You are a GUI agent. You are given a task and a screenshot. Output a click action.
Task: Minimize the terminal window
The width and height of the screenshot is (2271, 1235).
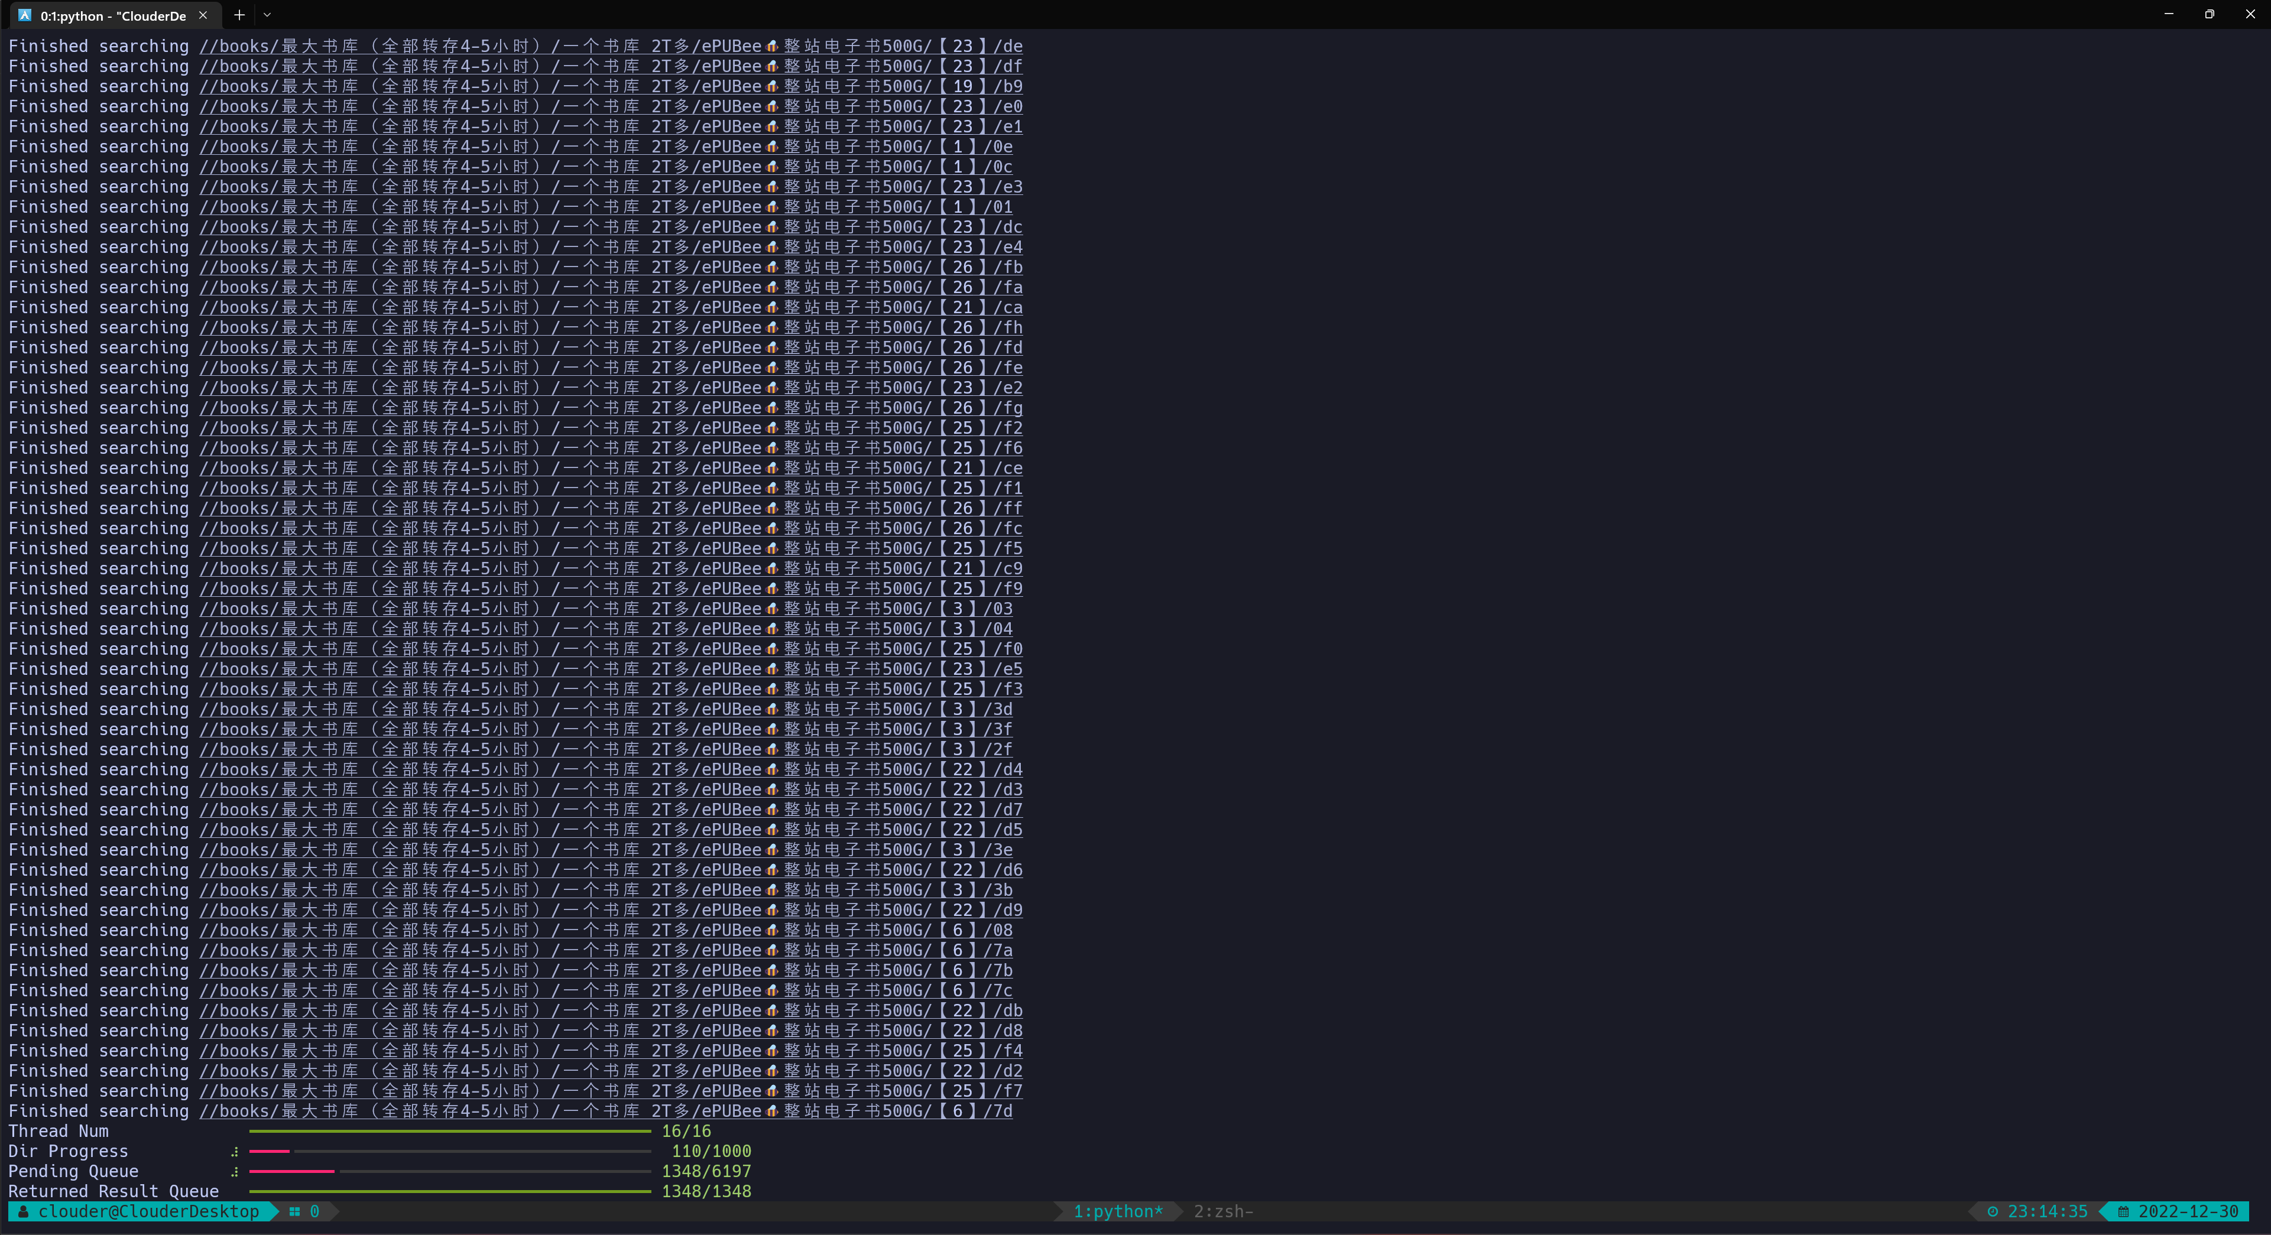pos(2169,14)
